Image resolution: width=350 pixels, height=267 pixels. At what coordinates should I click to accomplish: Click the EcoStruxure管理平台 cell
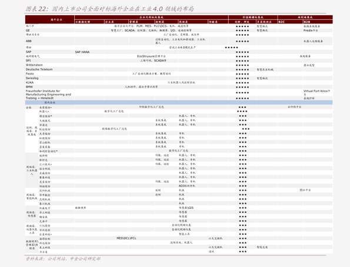pyautogui.click(x=151, y=56)
